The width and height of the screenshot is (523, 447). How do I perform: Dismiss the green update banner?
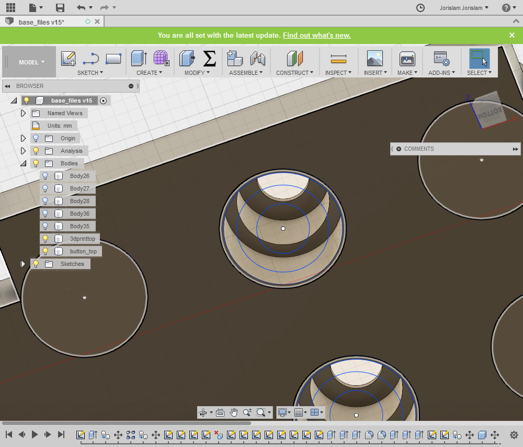[511, 35]
